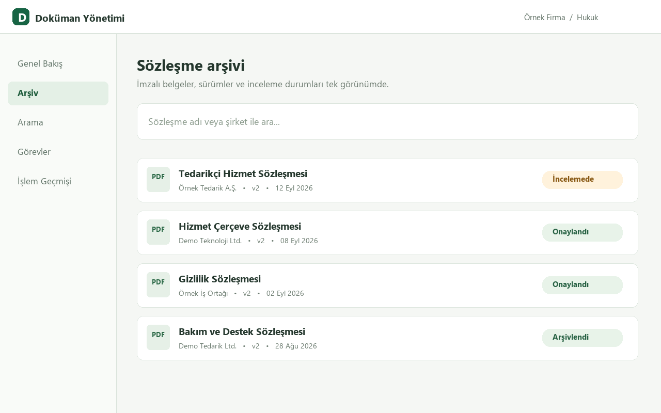The image size is (661, 413).
Task: Click the date 12 Eyl 2026
Action: click(x=294, y=188)
